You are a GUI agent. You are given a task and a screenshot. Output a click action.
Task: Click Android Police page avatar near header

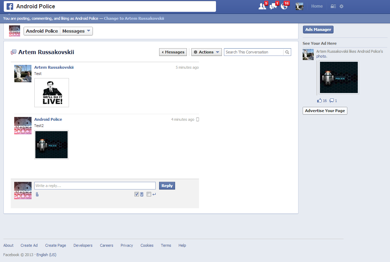click(15, 31)
